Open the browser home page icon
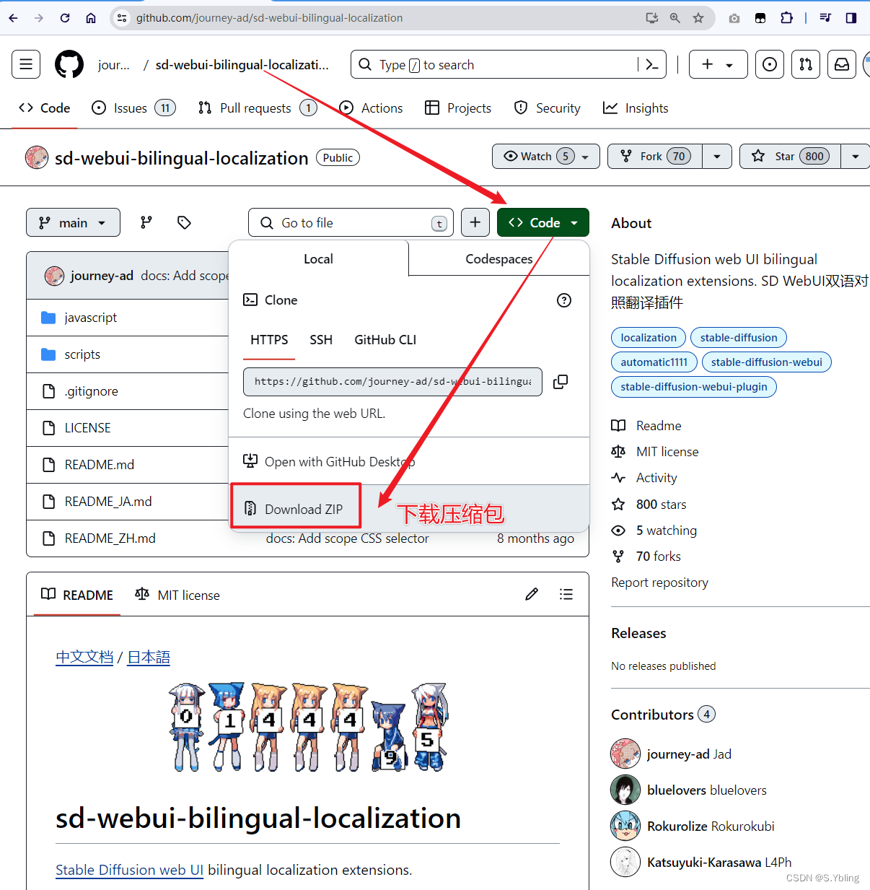 pos(91,18)
